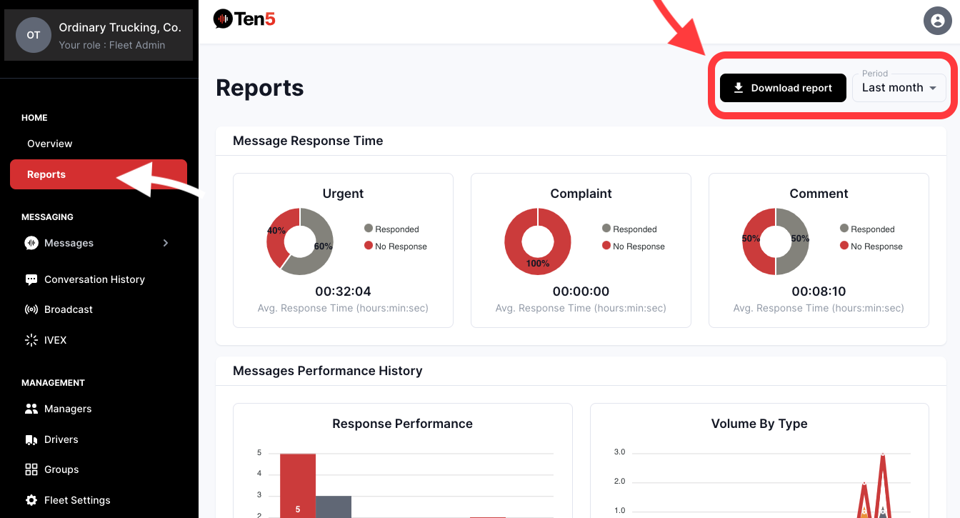The width and height of the screenshot is (960, 518).
Task: Click the Conversation History chat icon
Action: (31, 279)
